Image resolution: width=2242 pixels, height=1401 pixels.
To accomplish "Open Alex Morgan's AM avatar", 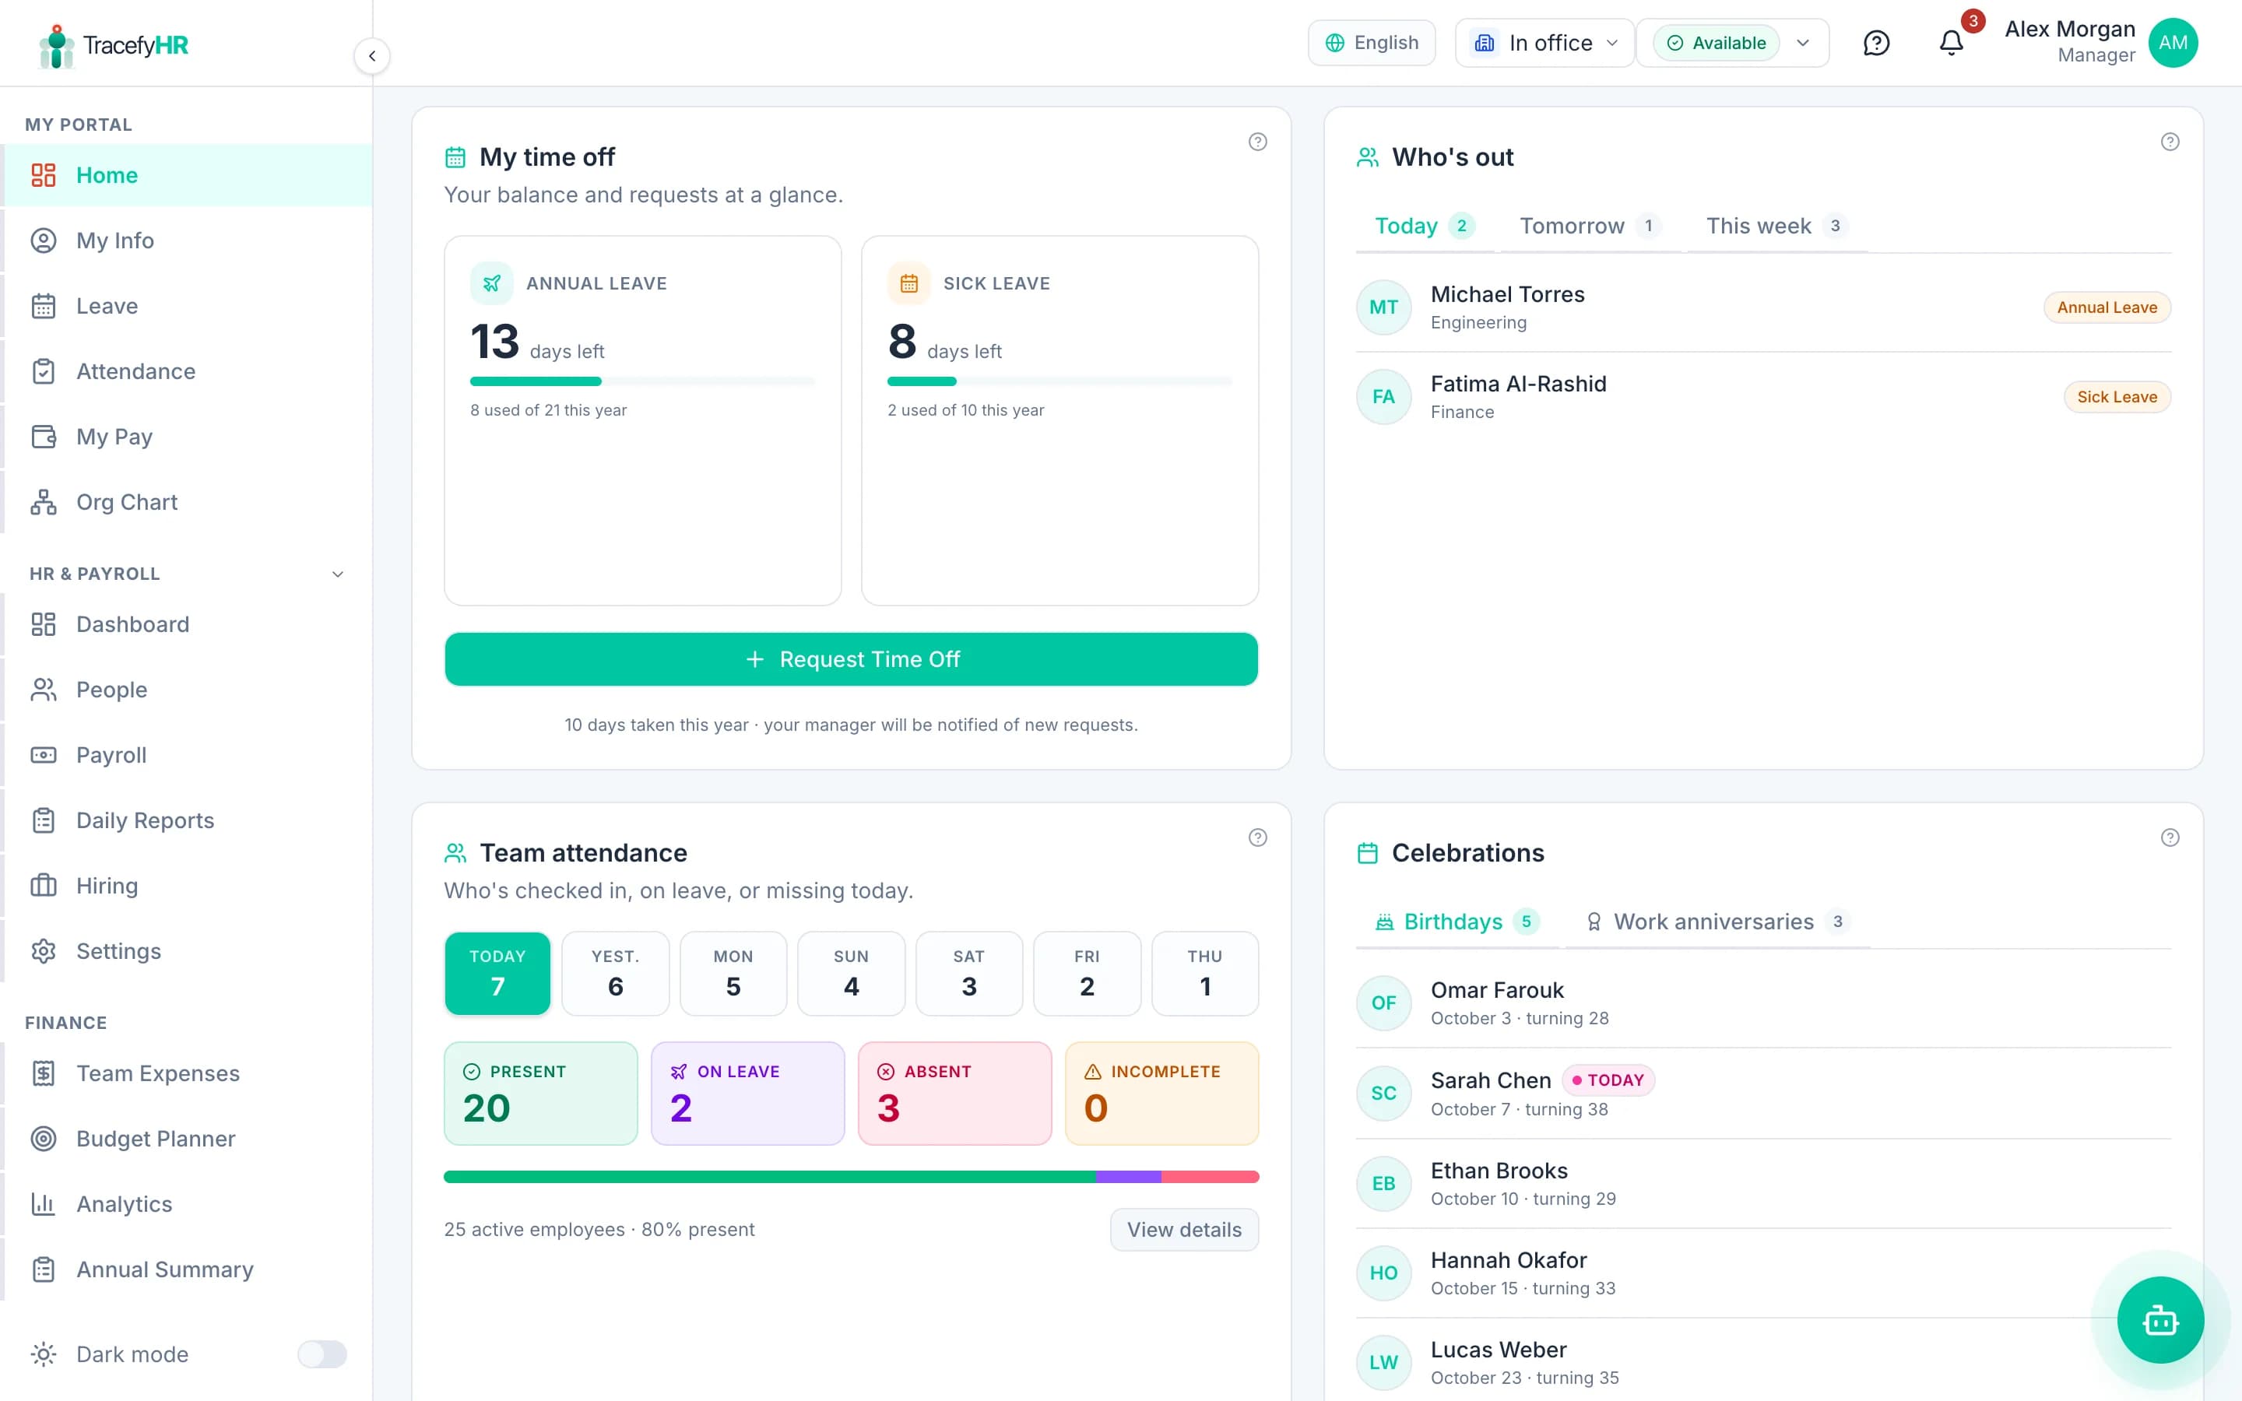I will [2173, 43].
